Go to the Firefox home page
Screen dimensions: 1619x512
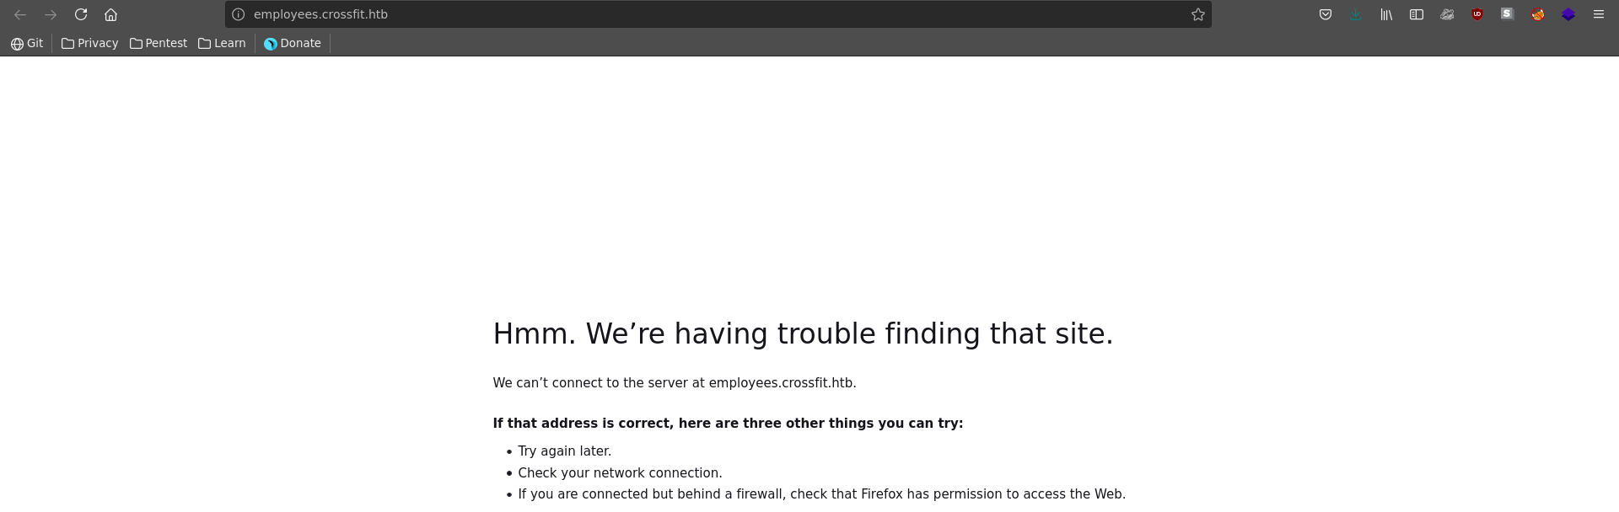tap(110, 14)
